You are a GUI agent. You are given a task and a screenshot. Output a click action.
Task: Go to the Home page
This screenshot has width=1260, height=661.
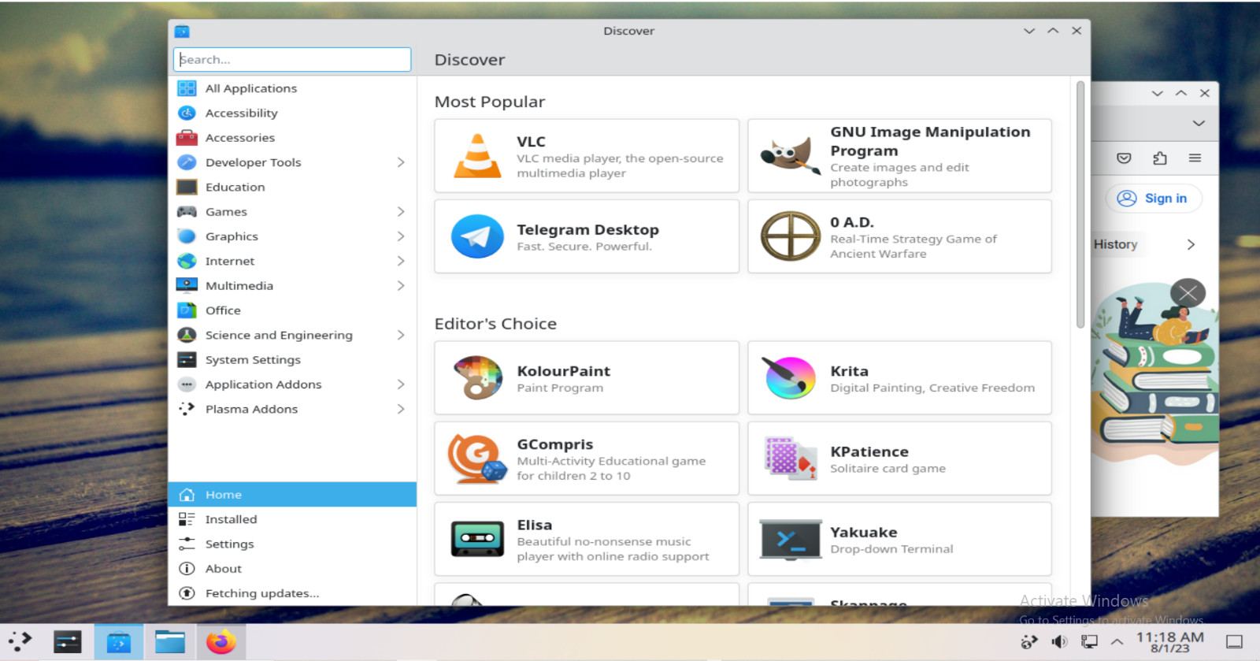(292, 495)
